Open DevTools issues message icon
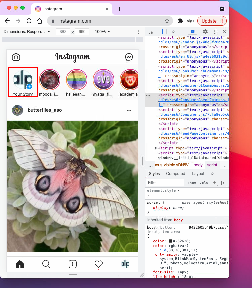 coord(193,32)
